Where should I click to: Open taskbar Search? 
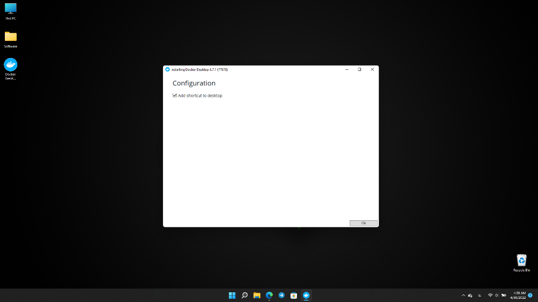245,296
